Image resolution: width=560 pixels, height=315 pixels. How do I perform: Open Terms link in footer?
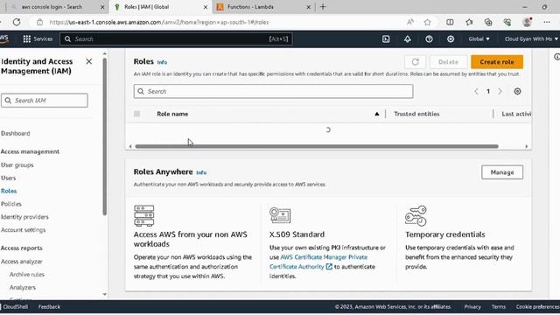point(498,307)
